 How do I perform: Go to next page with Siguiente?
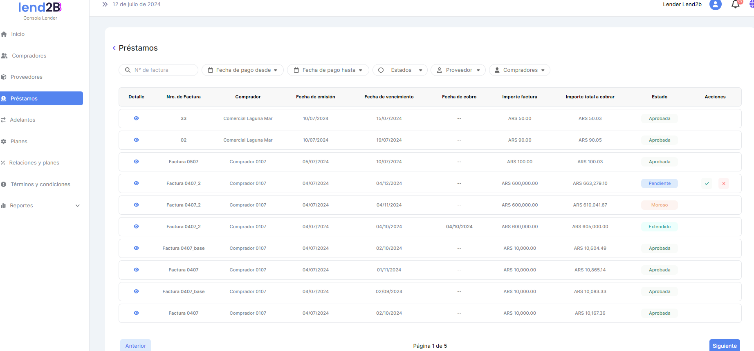click(724, 346)
